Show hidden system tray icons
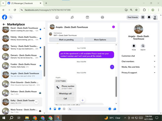This screenshot has width=162, height=121. pos(125,118)
